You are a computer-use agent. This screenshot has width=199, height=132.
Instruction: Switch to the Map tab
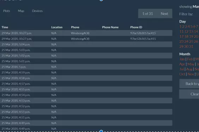click(21, 11)
